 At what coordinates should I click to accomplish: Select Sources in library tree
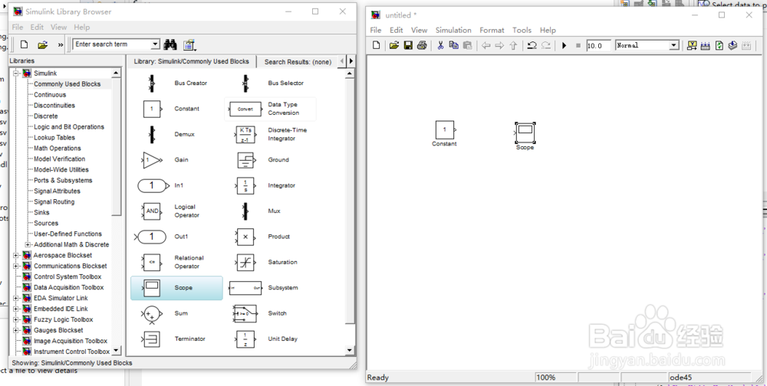pyautogui.click(x=46, y=224)
